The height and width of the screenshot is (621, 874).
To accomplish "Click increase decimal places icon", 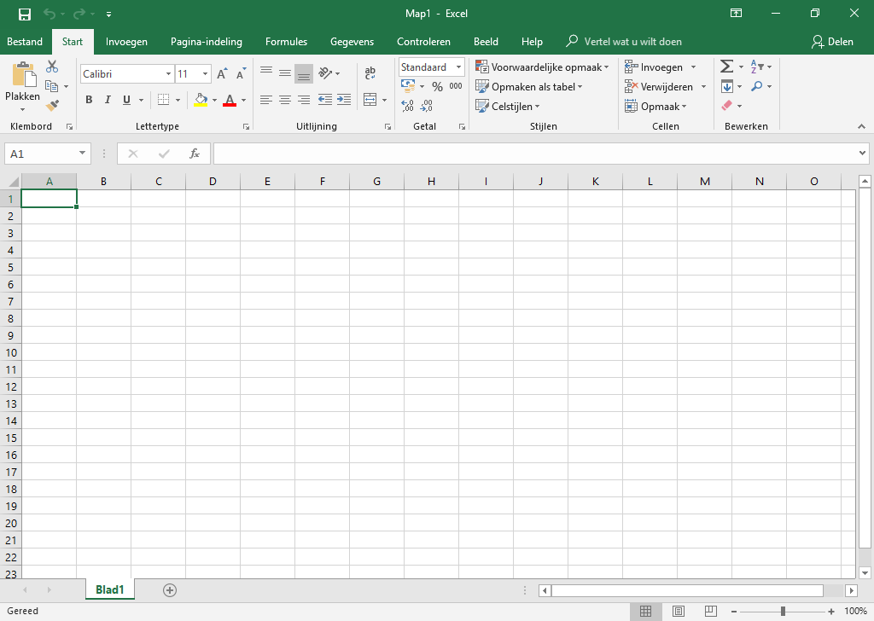I will pyautogui.click(x=407, y=106).
